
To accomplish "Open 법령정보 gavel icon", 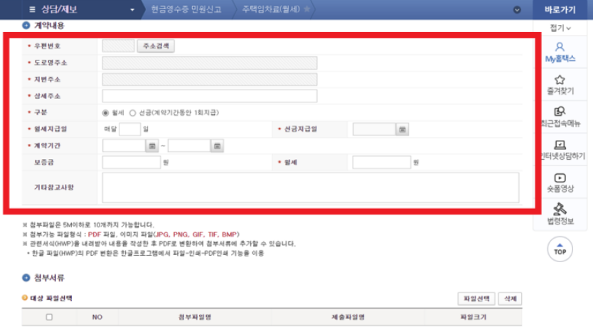I will [x=560, y=209].
